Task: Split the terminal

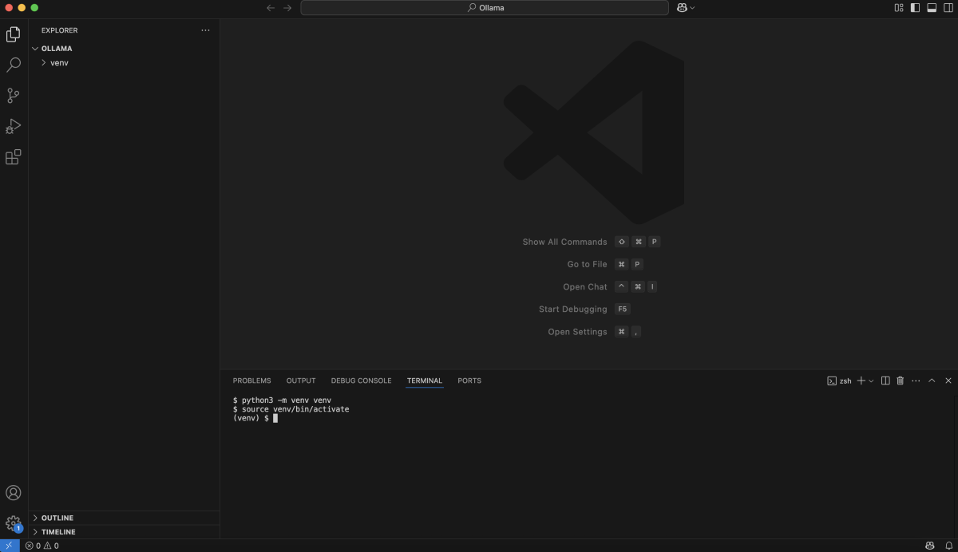Action: click(885, 380)
